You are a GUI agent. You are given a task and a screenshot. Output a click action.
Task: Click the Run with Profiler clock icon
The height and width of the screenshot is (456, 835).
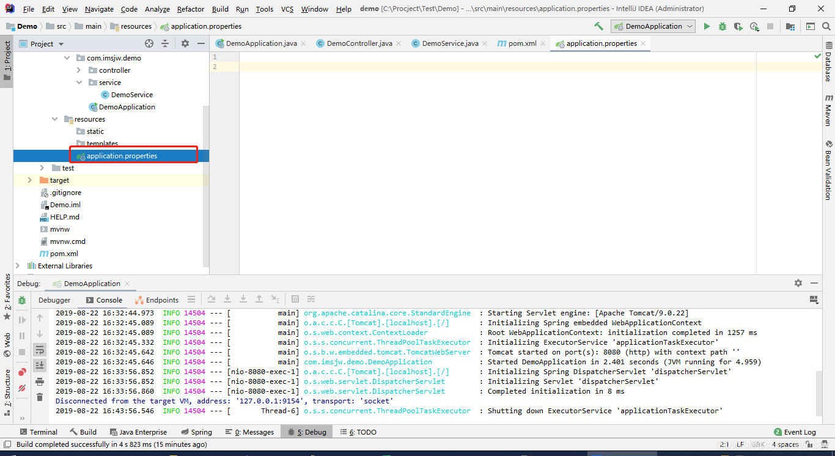[754, 26]
